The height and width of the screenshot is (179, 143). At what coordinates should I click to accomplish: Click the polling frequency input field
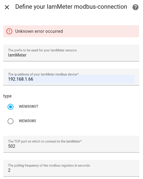point(71,168)
